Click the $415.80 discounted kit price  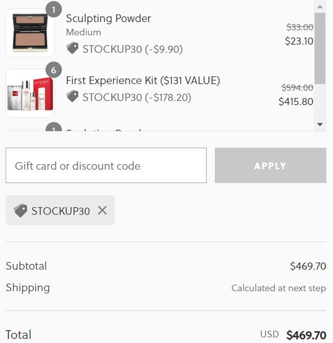296,102
